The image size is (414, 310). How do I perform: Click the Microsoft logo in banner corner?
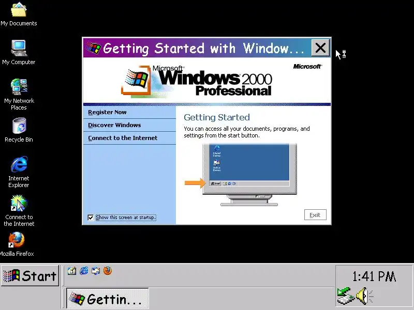[307, 67]
